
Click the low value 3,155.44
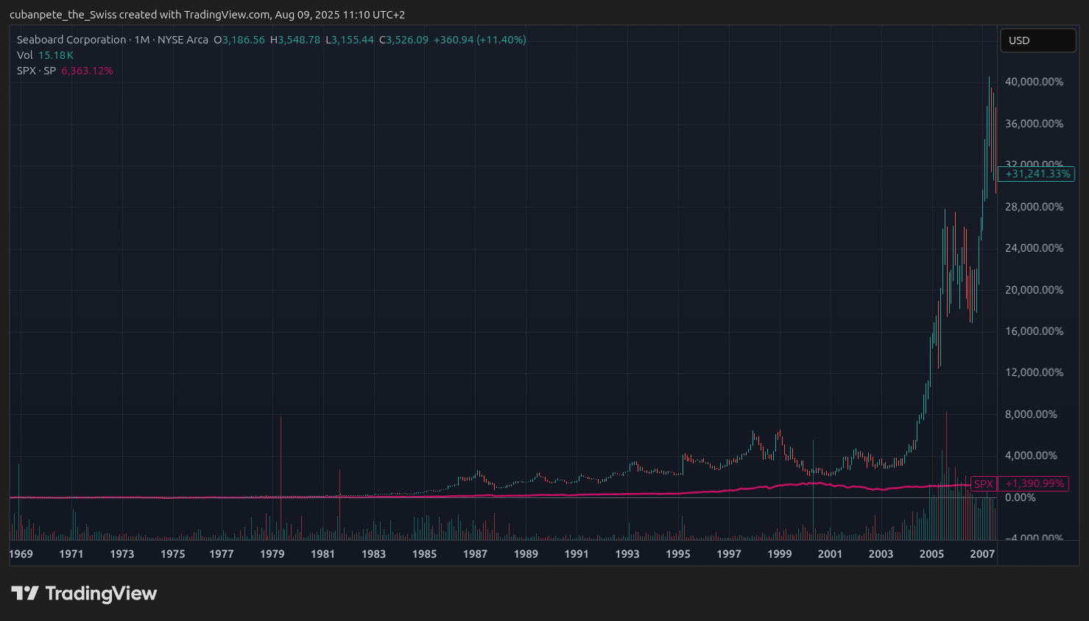pos(353,40)
